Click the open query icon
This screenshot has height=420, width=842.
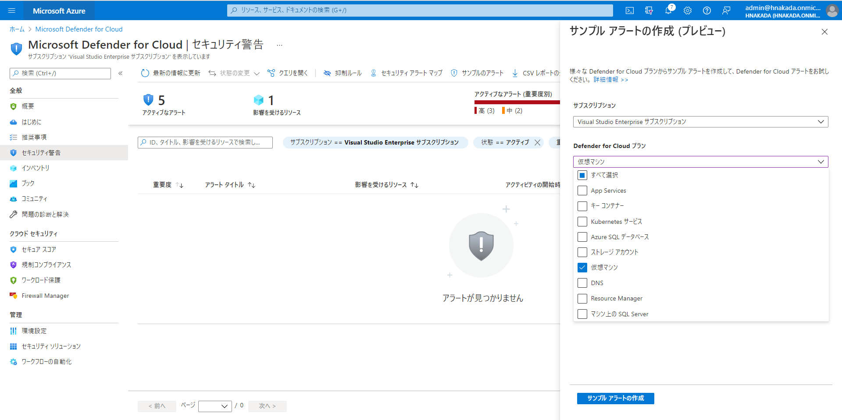click(x=271, y=73)
